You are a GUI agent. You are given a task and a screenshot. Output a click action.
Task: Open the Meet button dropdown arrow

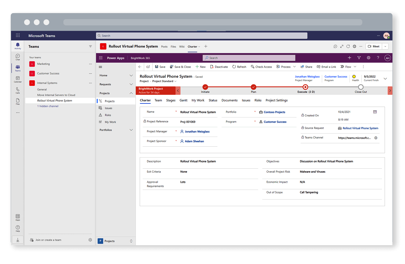[385, 46]
